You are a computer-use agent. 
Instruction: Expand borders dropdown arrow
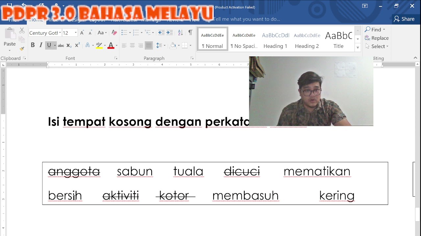click(190, 45)
